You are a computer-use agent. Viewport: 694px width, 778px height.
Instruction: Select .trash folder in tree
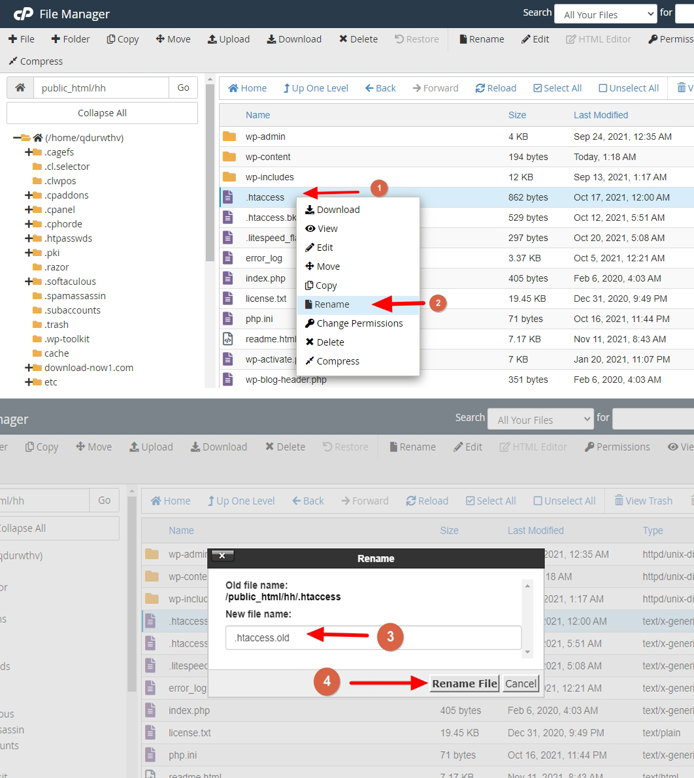(56, 325)
